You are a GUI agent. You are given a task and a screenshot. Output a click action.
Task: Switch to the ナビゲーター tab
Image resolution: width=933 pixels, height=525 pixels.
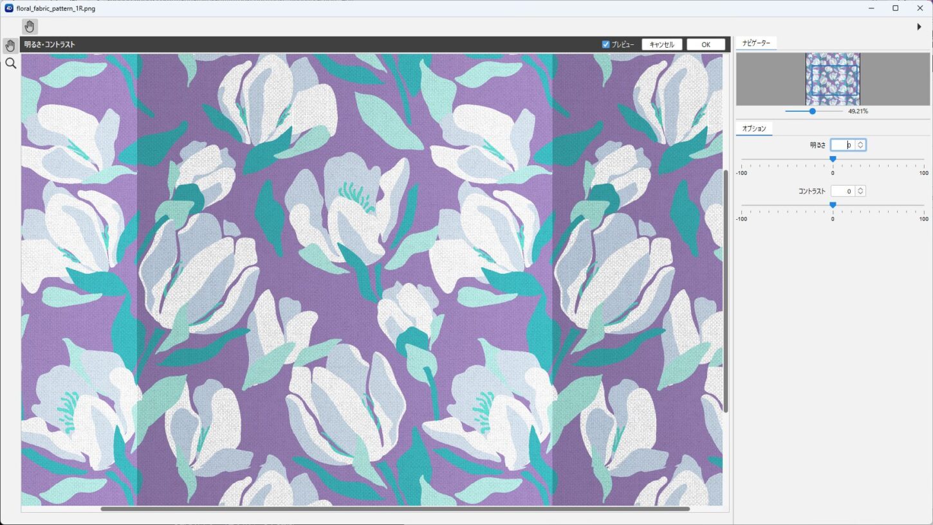(756, 42)
